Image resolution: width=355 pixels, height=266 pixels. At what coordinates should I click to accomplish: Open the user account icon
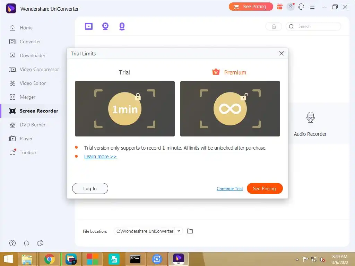pyautogui.click(x=291, y=7)
